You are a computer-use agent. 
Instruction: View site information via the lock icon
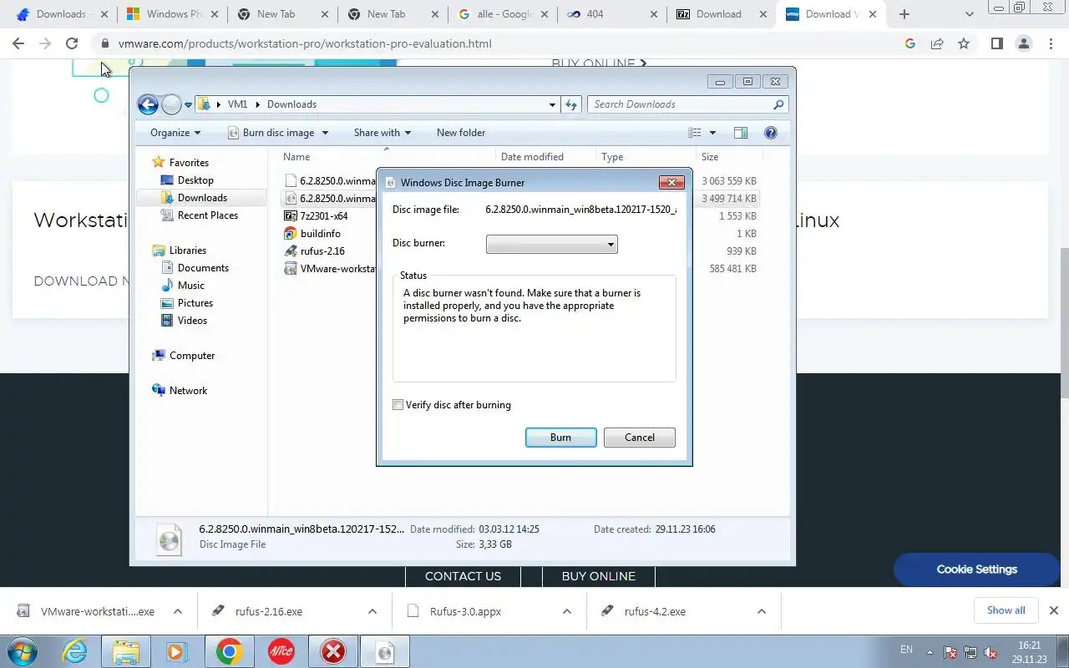coord(104,43)
